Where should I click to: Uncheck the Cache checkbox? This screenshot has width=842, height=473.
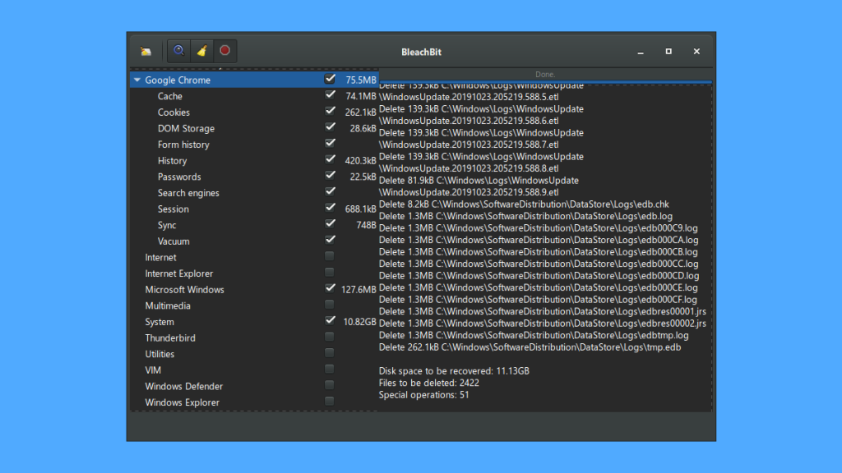click(330, 95)
